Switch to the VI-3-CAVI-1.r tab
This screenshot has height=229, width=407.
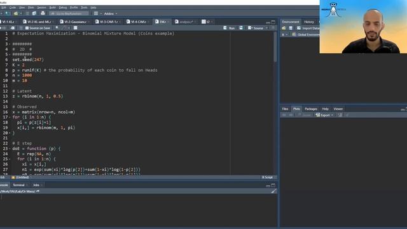pyautogui.click(x=109, y=22)
